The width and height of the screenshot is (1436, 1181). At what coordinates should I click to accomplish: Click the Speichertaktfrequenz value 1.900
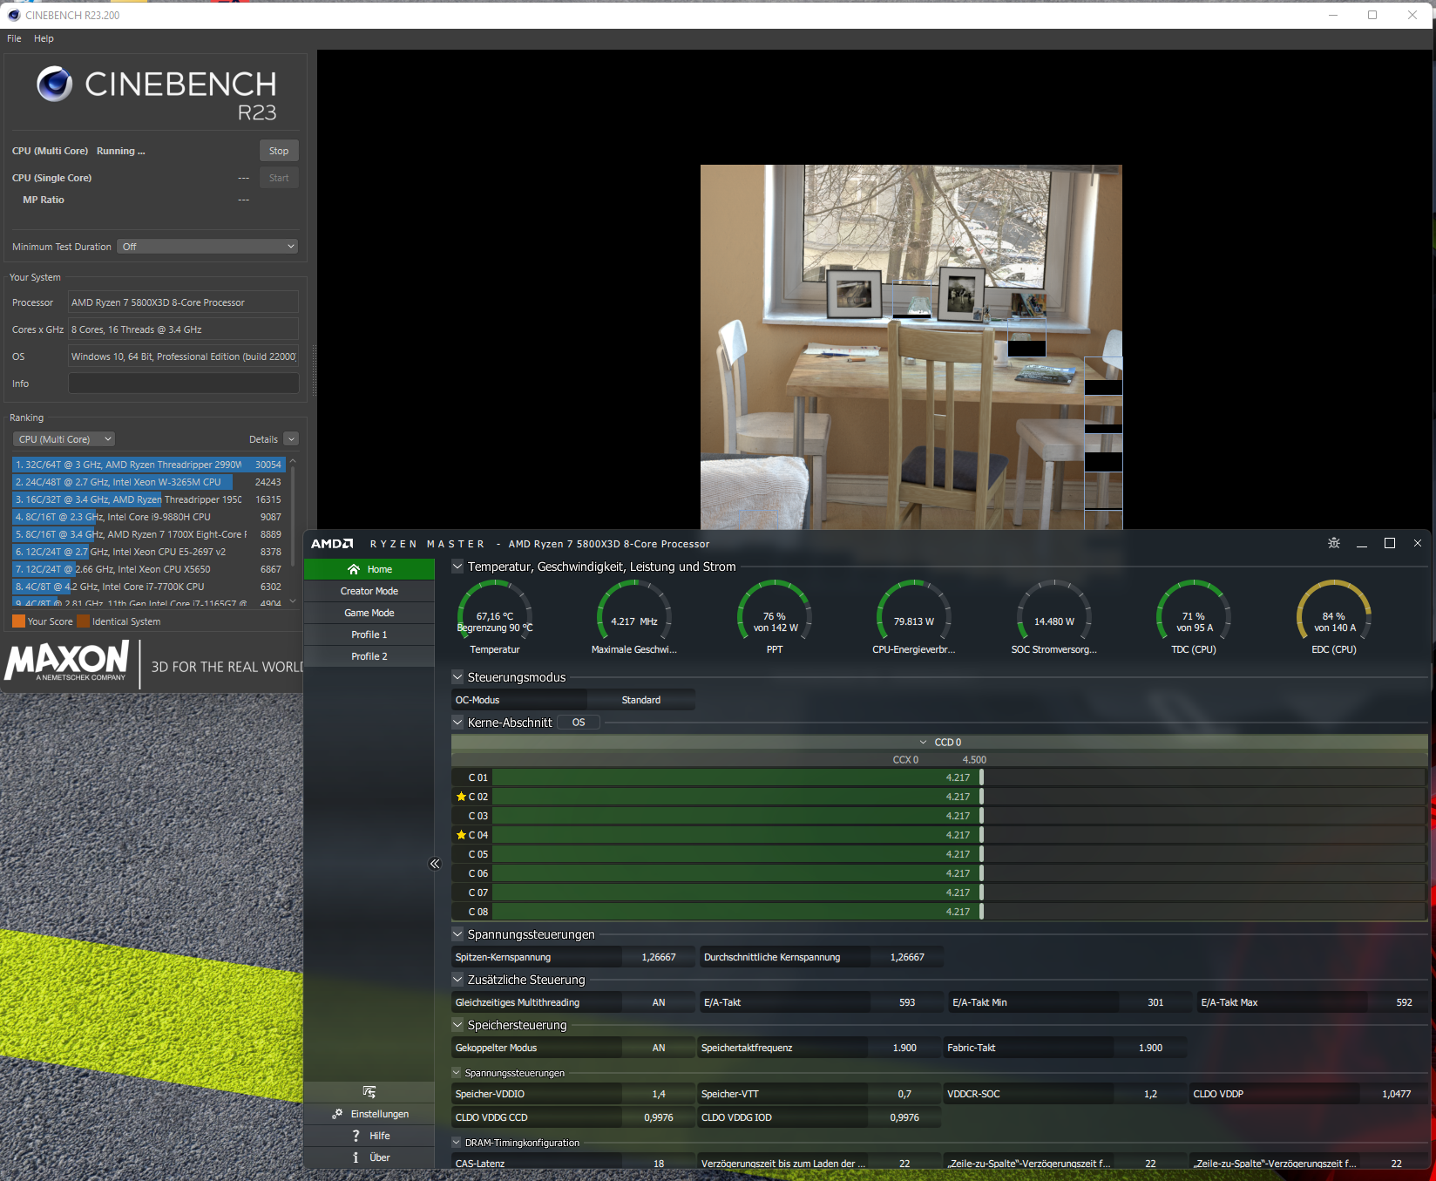(904, 1048)
